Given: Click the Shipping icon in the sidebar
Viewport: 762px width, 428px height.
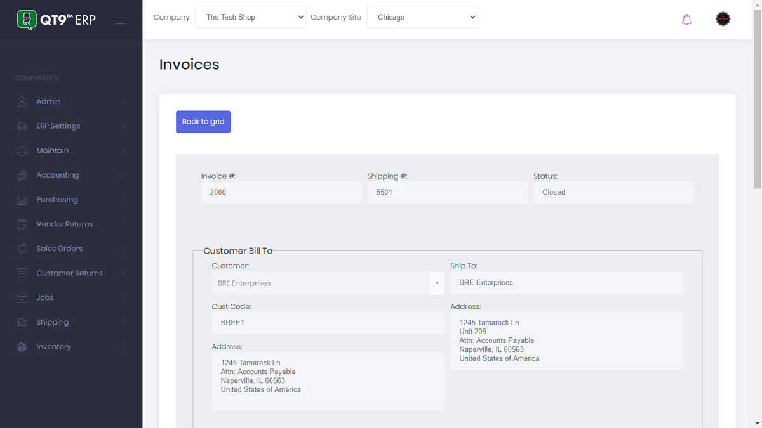Looking at the screenshot, I should 21,322.
